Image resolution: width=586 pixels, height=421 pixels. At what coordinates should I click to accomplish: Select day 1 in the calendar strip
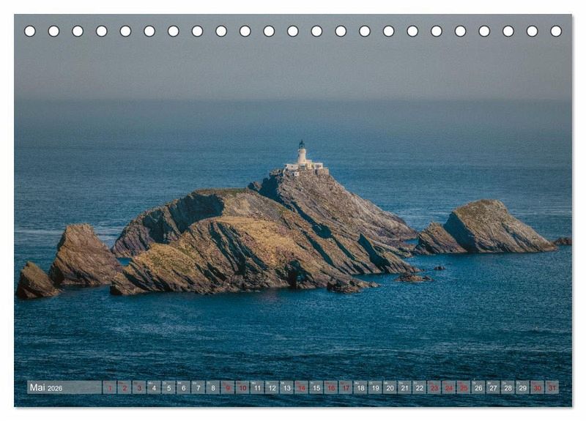pyautogui.click(x=110, y=387)
